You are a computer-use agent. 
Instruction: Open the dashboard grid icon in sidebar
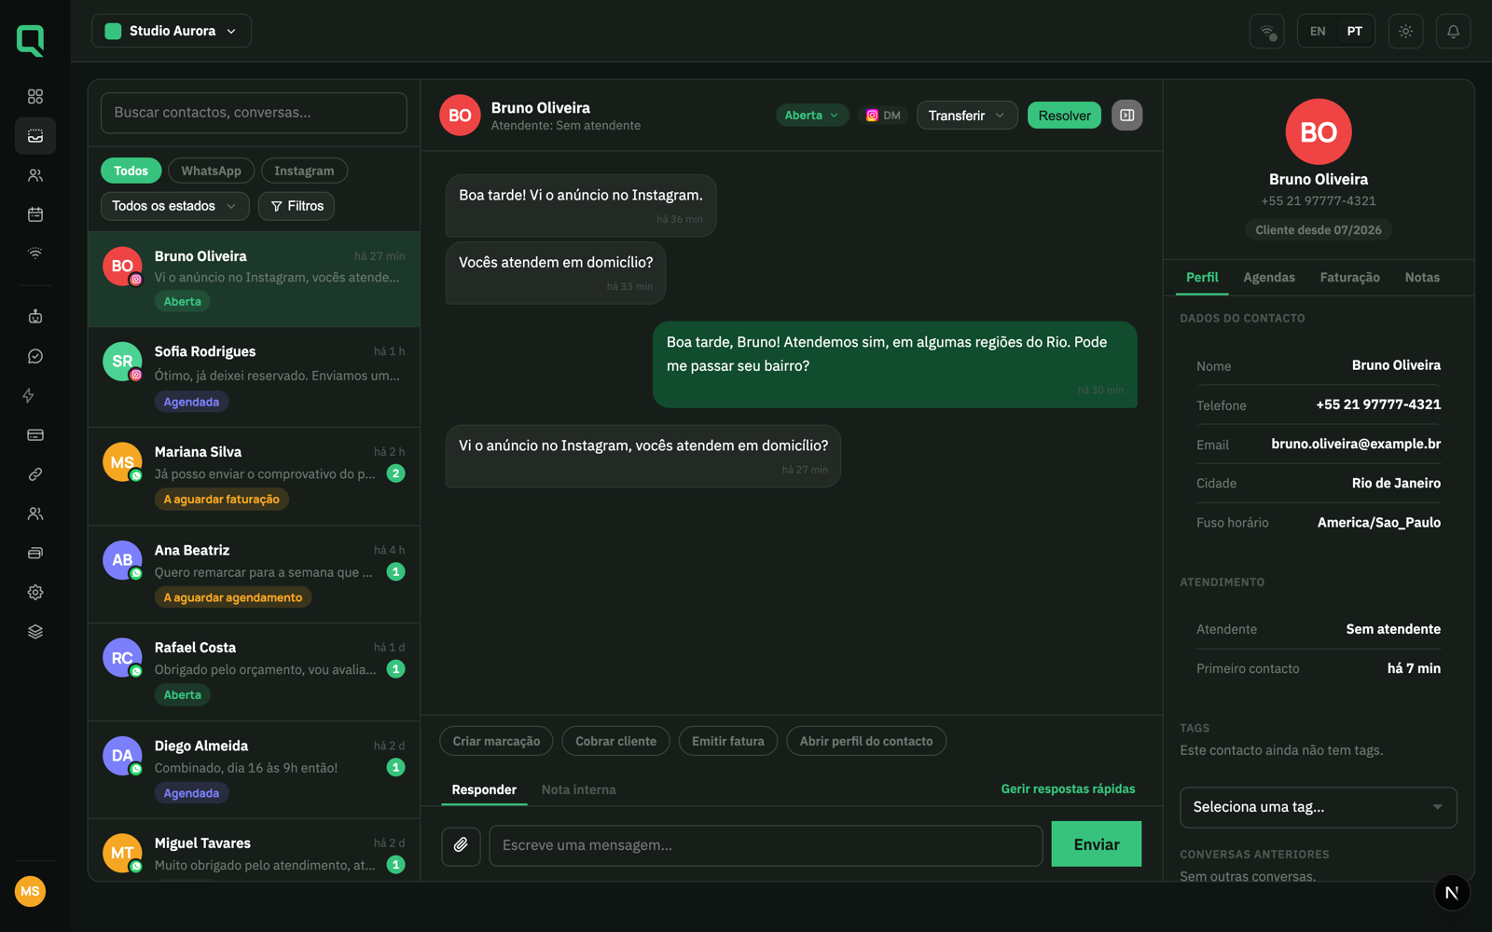click(x=35, y=97)
